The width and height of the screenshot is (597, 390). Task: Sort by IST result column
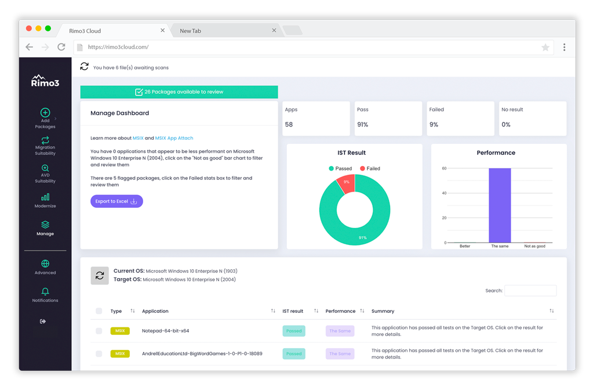315,311
